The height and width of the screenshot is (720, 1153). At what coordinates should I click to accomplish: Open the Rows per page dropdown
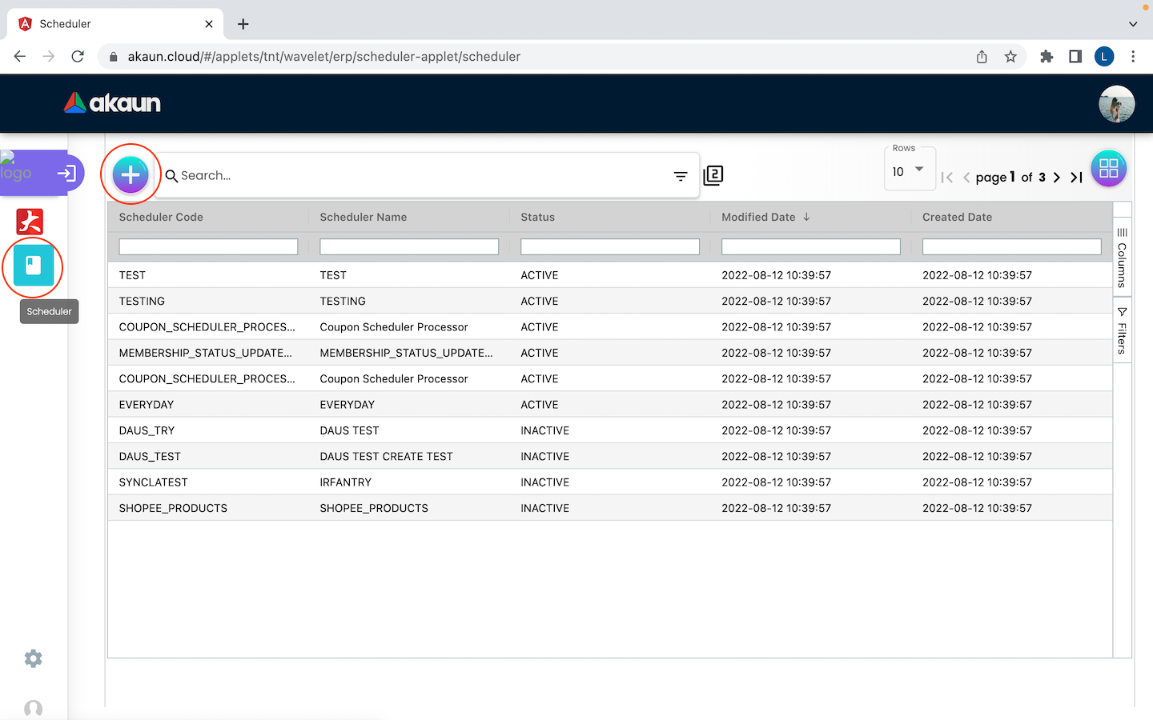coord(909,171)
